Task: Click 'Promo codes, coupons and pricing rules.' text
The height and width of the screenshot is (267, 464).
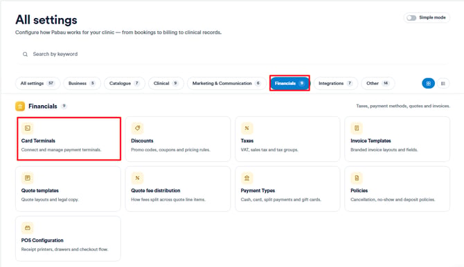Action: pos(170,149)
